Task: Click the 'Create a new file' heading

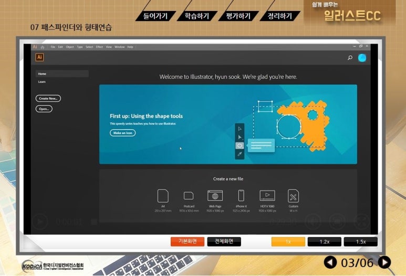Action: (x=228, y=179)
